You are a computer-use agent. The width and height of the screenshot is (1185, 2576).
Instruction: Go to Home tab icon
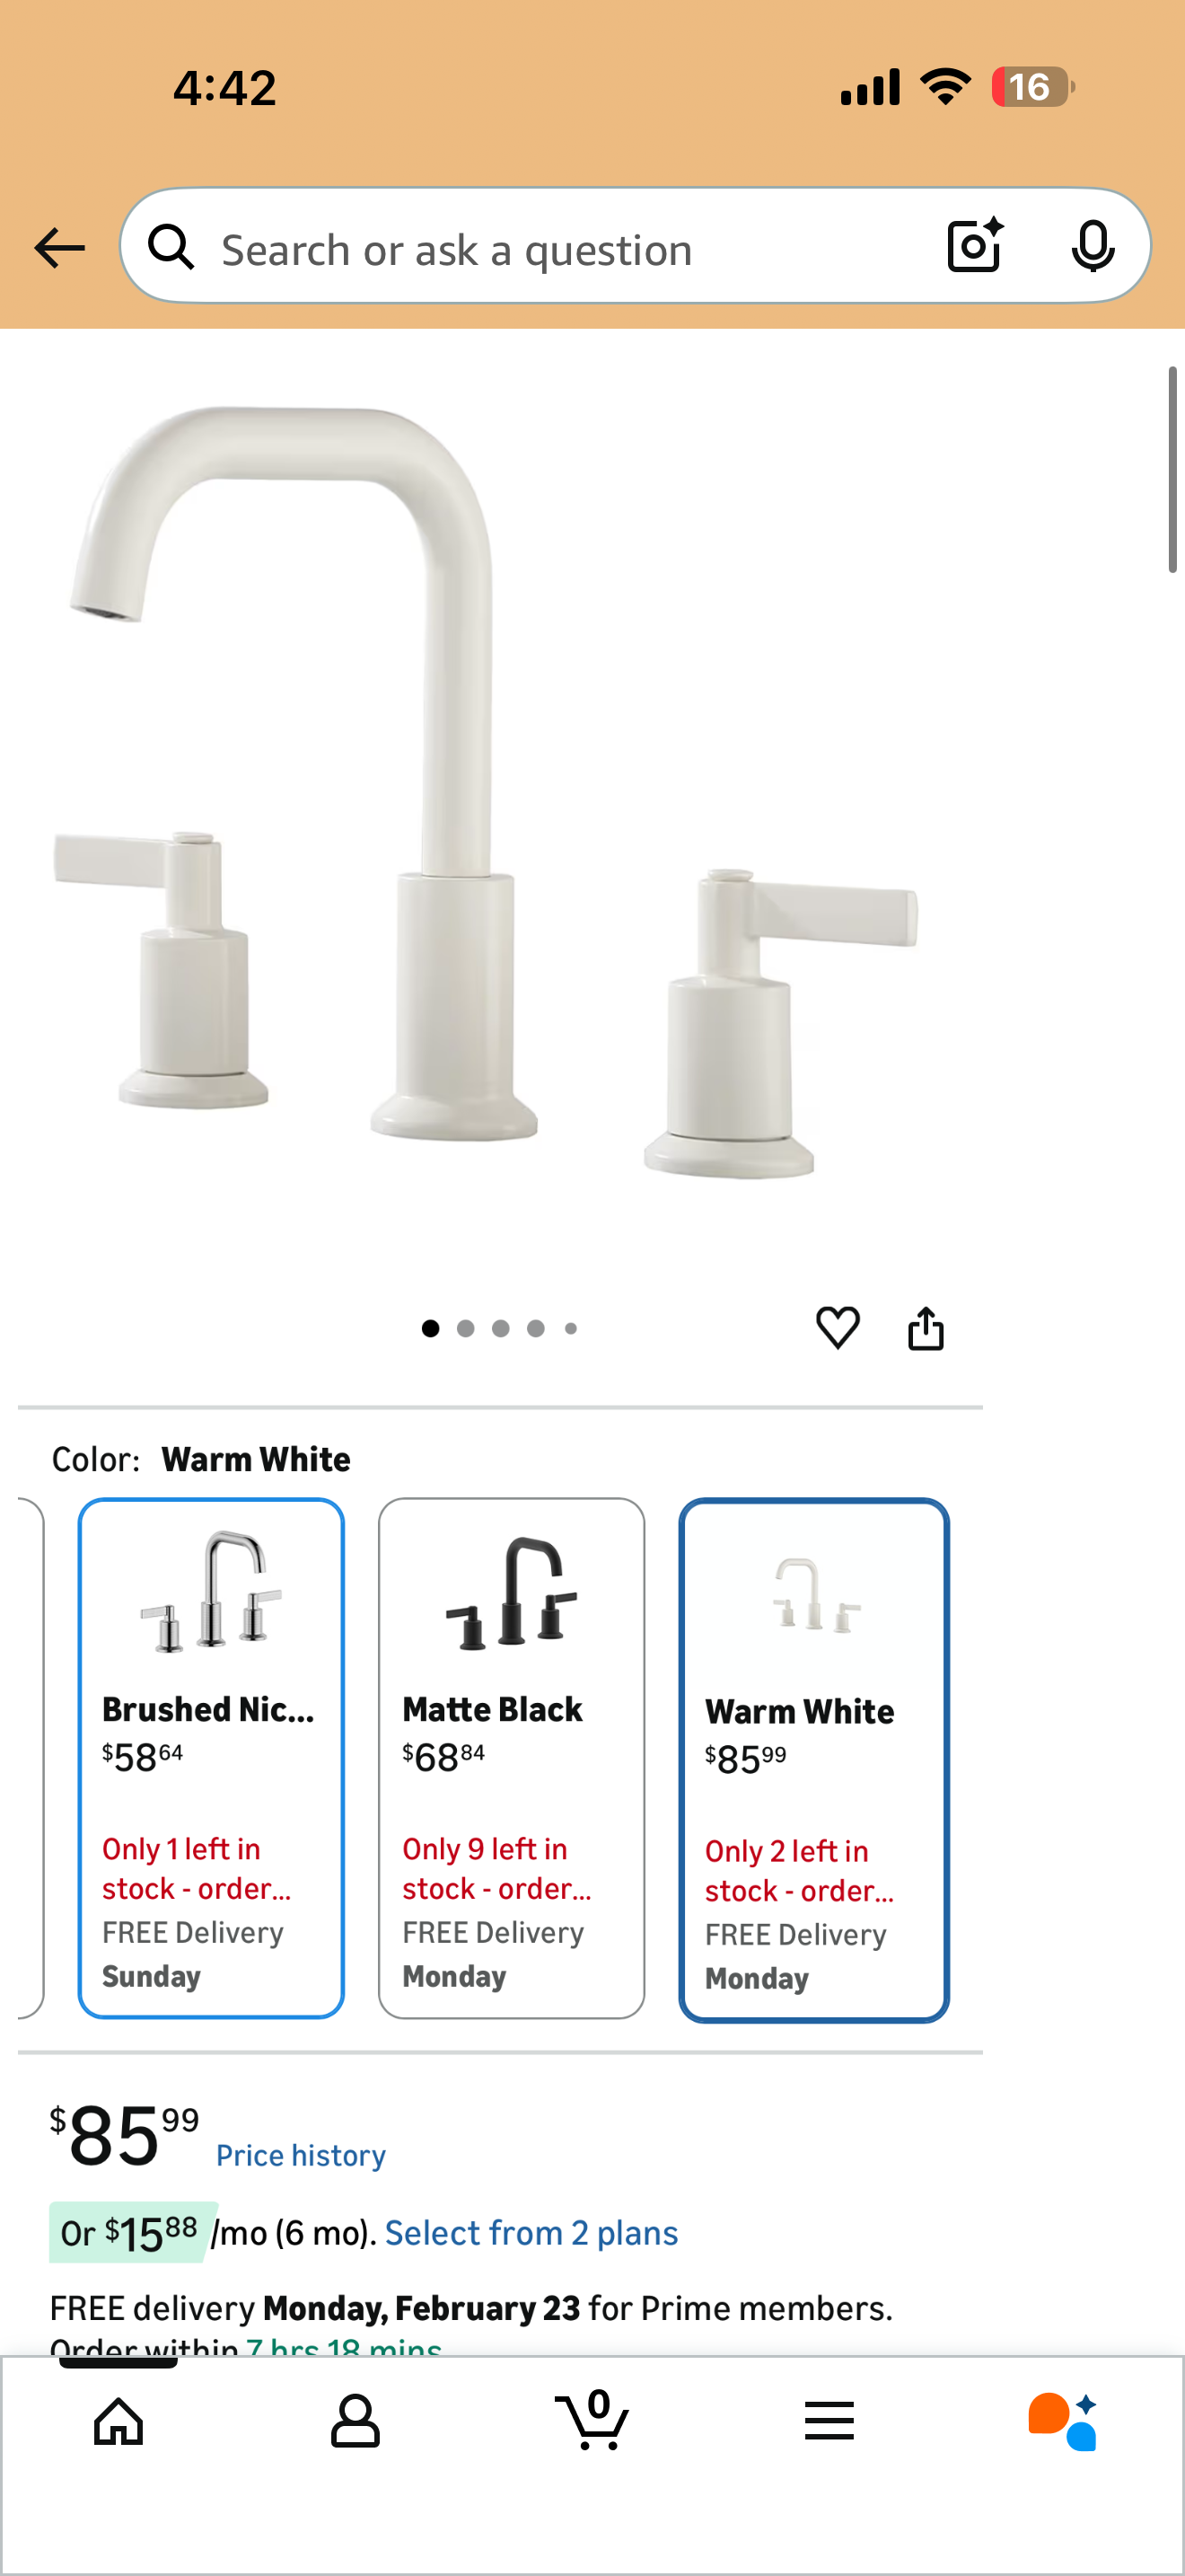pyautogui.click(x=118, y=2421)
